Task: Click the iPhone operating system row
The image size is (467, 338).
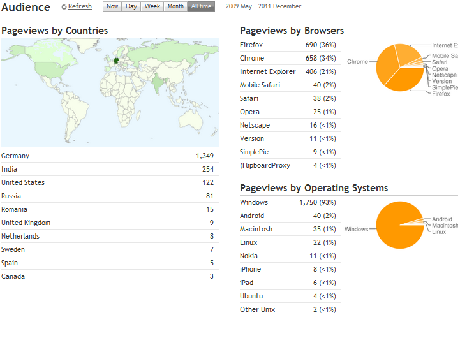Action: pos(290,269)
